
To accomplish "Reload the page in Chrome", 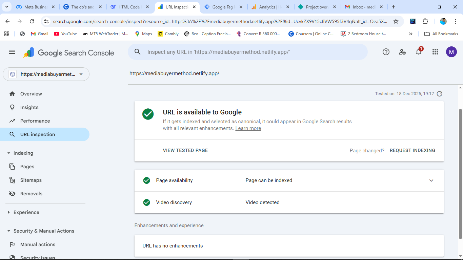I will click(32, 21).
